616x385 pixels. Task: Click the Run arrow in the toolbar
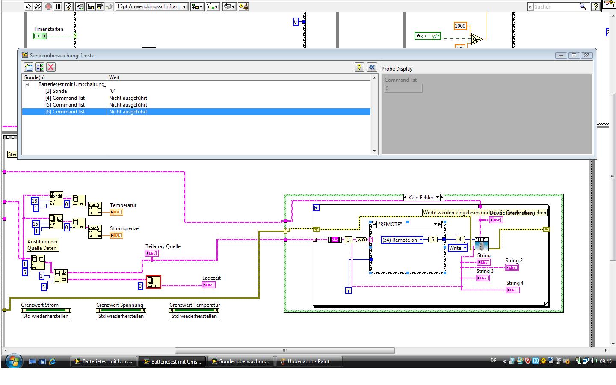28,6
